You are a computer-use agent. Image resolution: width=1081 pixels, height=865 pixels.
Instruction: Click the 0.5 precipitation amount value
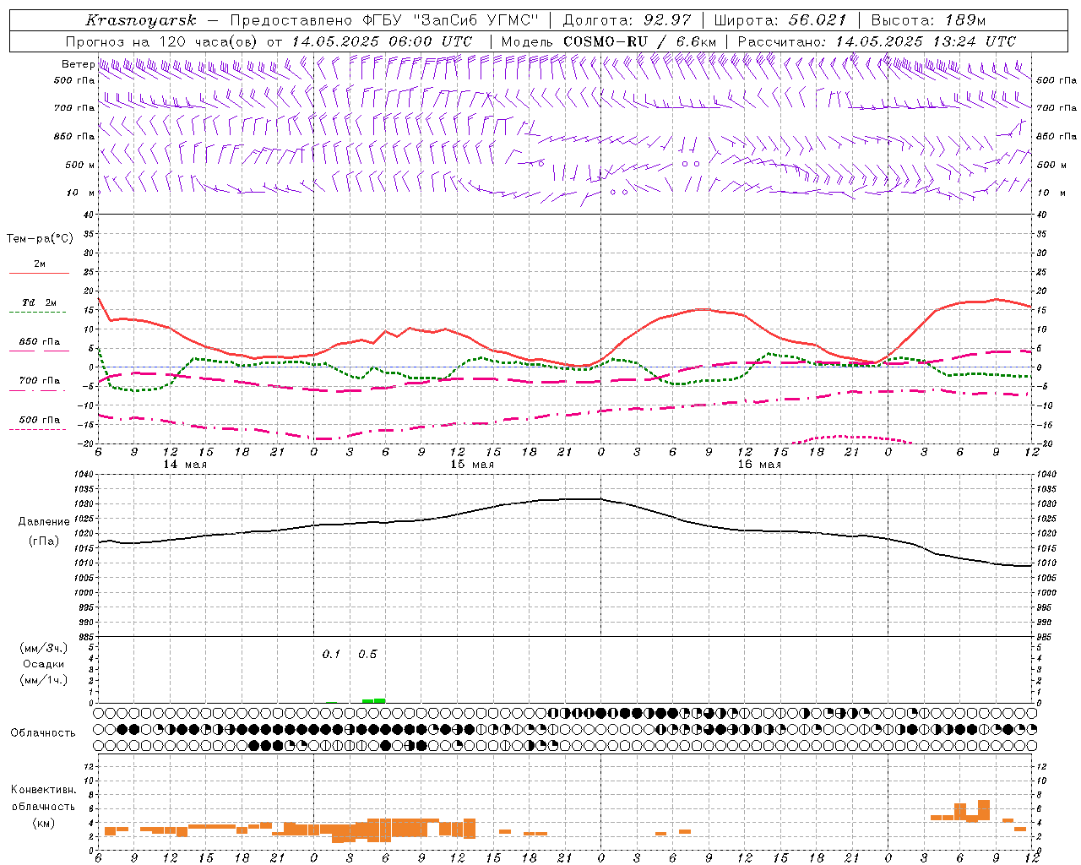click(x=367, y=655)
